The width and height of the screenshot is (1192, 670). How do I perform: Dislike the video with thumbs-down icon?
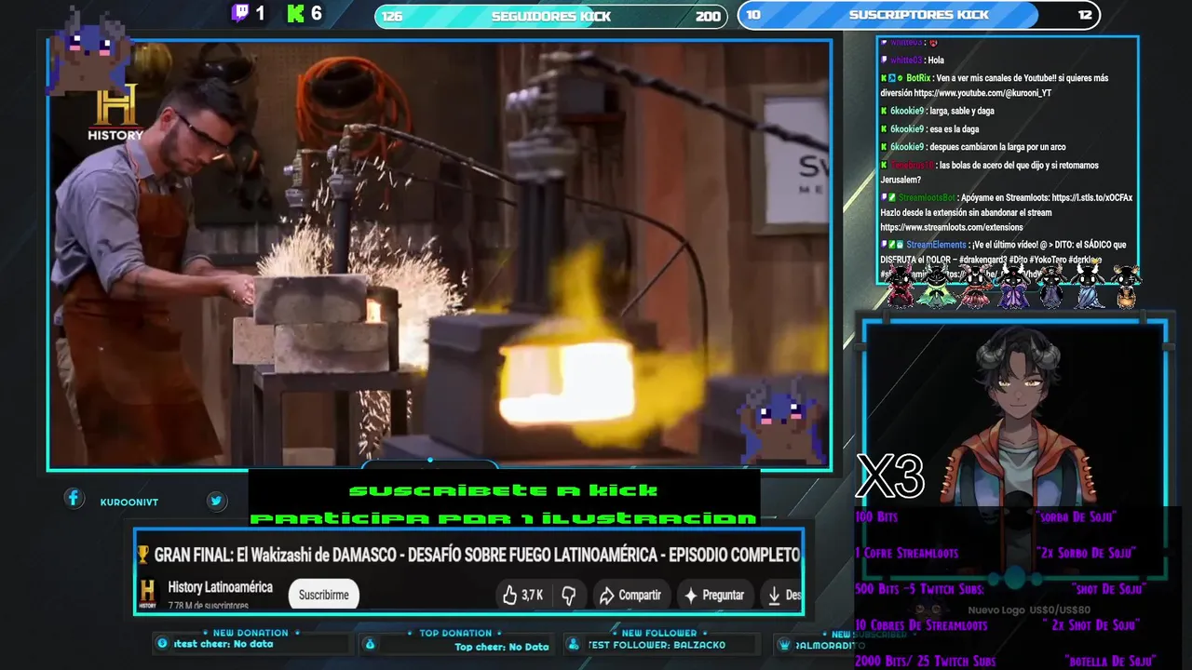point(568,595)
